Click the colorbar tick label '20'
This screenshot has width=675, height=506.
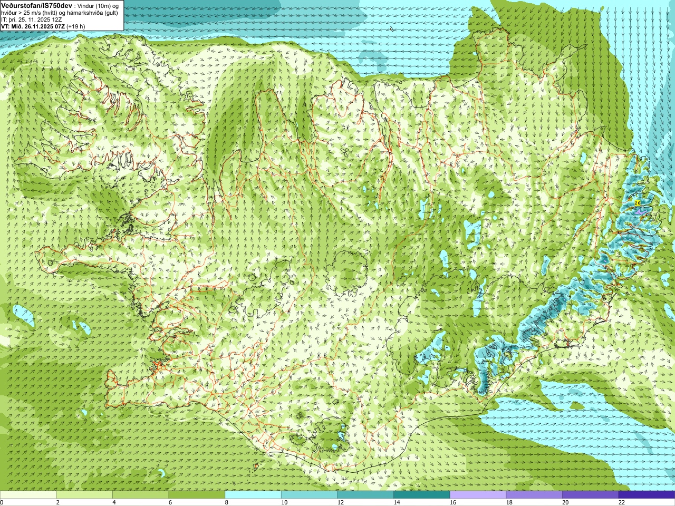coord(565,502)
